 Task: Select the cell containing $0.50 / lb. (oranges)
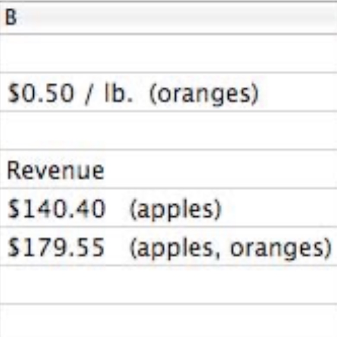[168, 92]
